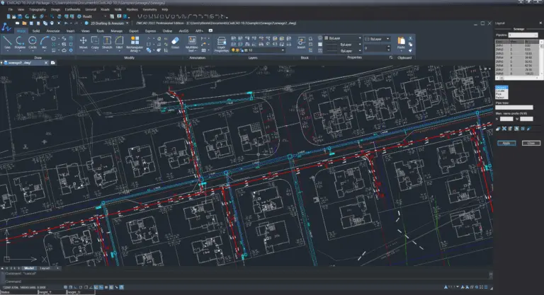This screenshot has width=544, height=295.
Task: Activate the Move tool
Action: pyautogui.click(x=84, y=42)
